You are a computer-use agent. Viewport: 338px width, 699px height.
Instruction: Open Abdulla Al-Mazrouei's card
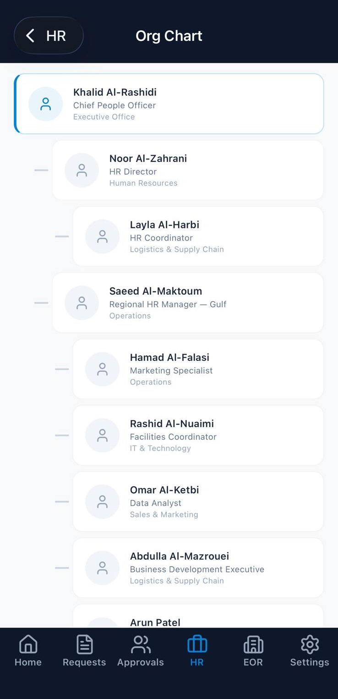[x=198, y=568]
